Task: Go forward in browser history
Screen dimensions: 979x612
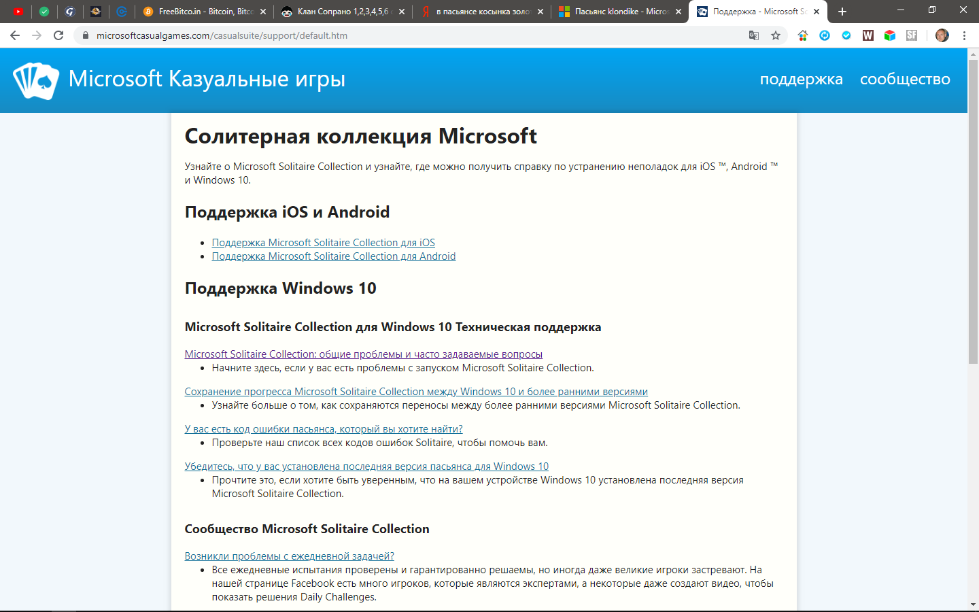Action: 37,35
